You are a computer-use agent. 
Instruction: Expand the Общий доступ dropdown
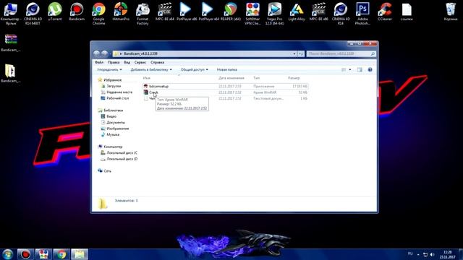(x=195, y=69)
